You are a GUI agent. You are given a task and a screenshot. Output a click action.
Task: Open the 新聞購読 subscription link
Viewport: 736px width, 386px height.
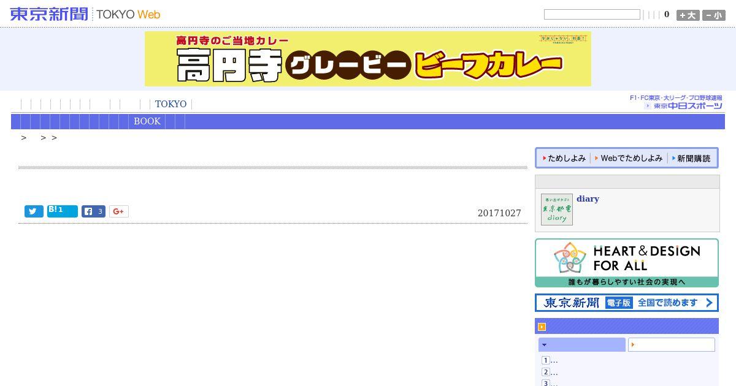point(691,158)
